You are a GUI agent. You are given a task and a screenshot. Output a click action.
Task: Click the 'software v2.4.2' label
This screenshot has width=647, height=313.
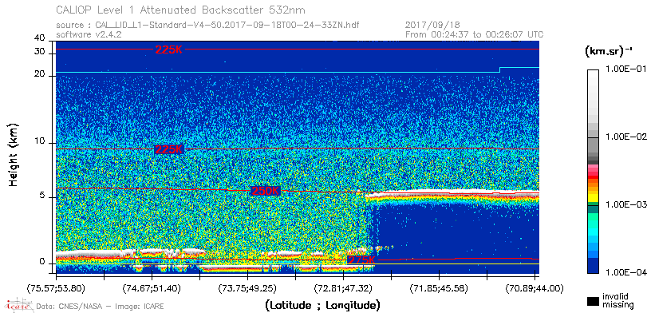click(x=89, y=34)
